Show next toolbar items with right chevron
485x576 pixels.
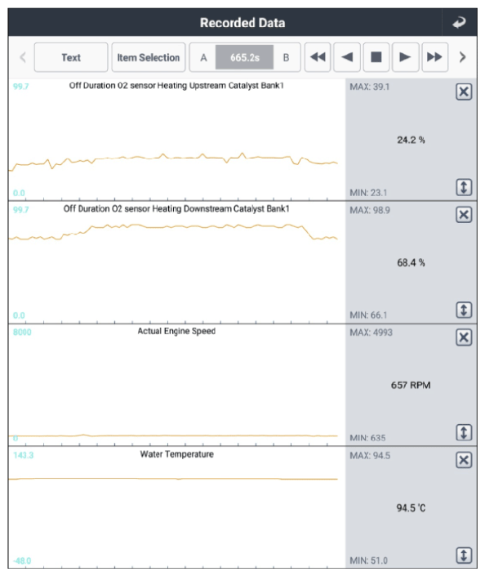pyautogui.click(x=463, y=57)
